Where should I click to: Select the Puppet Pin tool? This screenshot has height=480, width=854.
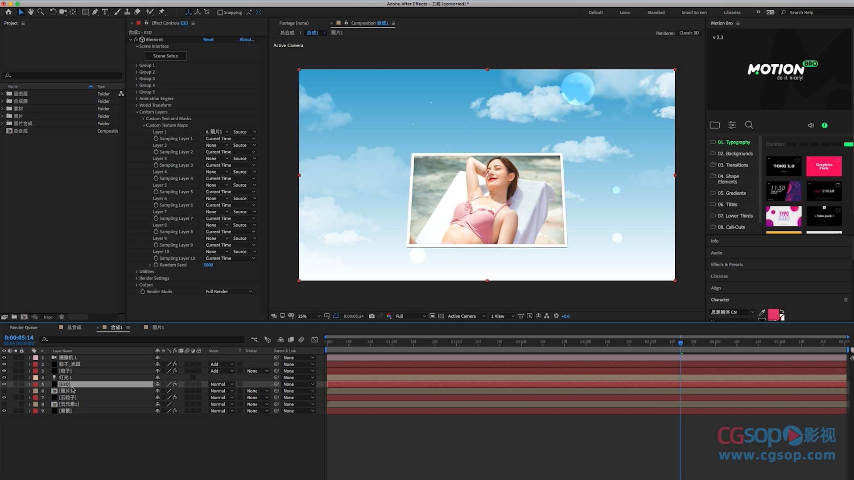161,12
